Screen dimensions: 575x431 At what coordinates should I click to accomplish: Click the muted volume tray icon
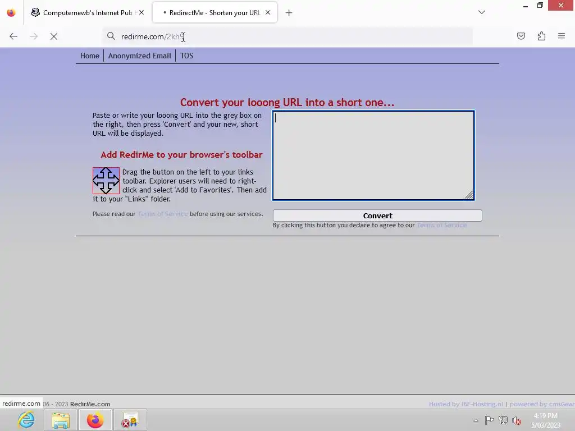coord(517,420)
